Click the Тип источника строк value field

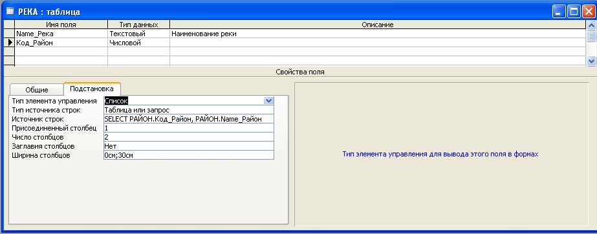(x=188, y=110)
